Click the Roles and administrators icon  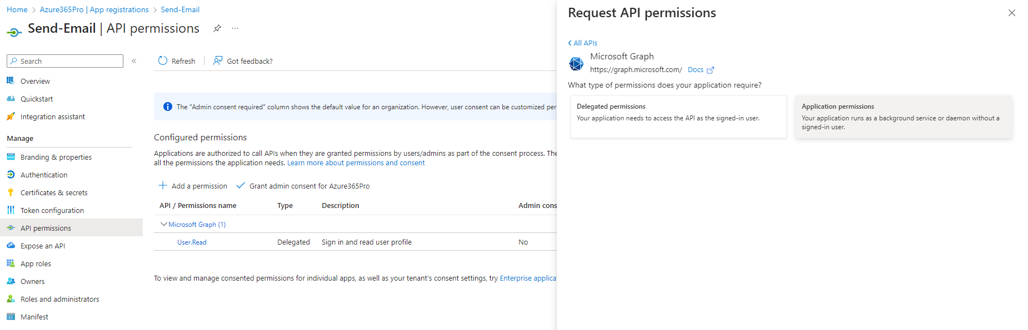point(11,299)
